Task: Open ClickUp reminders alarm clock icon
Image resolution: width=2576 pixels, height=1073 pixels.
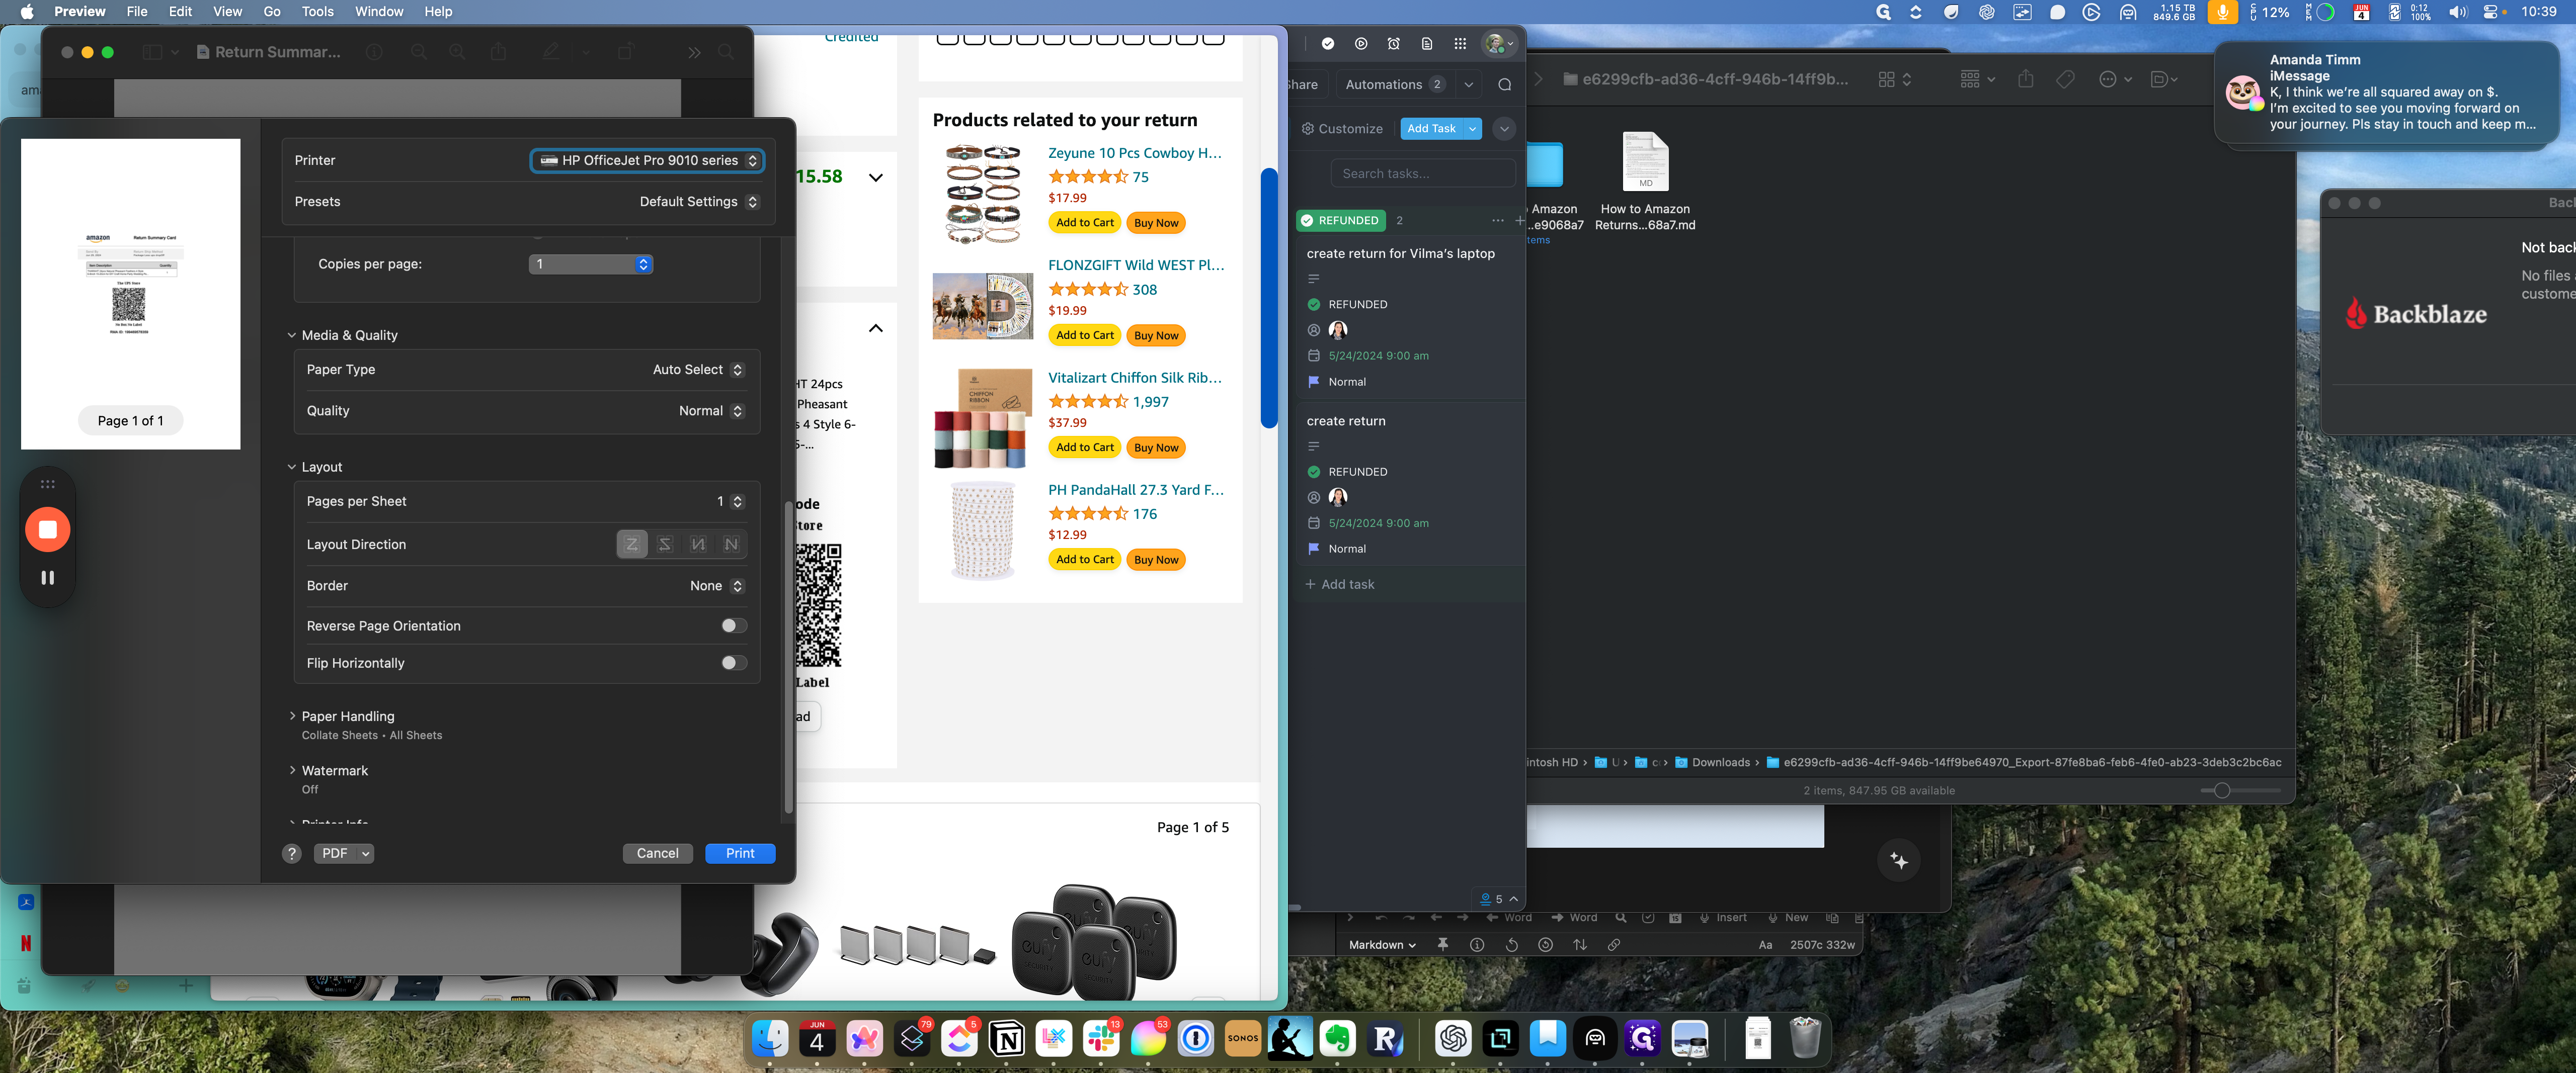Action: 1394,44
